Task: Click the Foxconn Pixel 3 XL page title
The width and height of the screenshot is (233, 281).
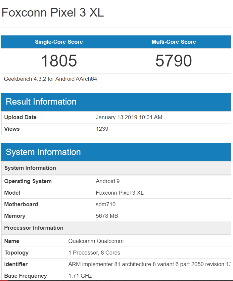Action: point(53,13)
